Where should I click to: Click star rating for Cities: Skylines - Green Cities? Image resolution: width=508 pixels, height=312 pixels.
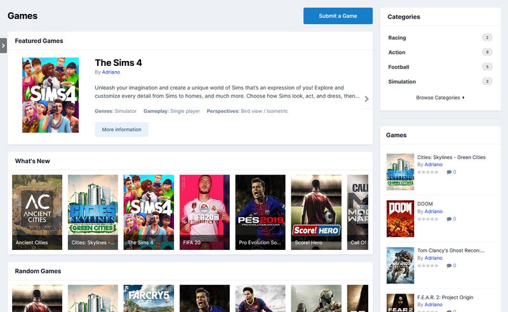click(x=427, y=172)
